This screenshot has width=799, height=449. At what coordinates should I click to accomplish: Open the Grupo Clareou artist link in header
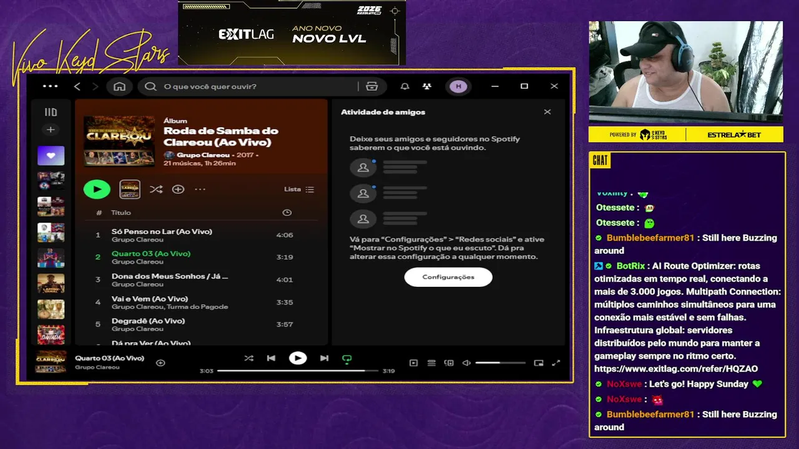tap(203, 155)
